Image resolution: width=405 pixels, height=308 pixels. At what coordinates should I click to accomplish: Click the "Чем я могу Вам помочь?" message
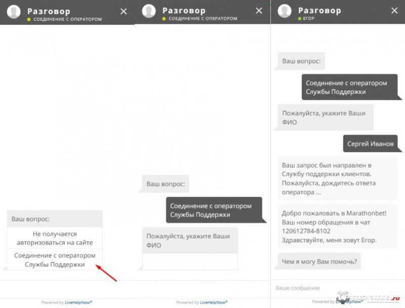tap(319, 261)
